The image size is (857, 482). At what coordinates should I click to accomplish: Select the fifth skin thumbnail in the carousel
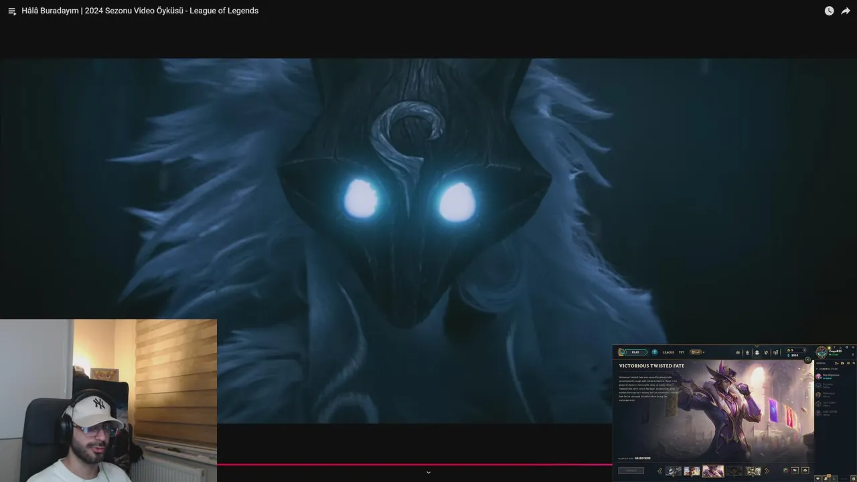[753, 471]
